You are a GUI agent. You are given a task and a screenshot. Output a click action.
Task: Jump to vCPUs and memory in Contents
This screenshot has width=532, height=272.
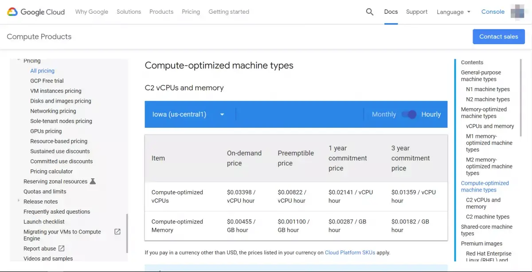[490, 126]
